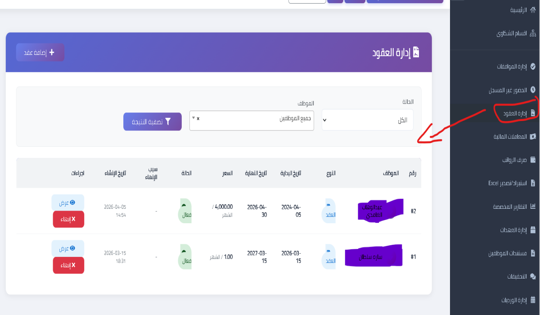Screen dimensions: 540x315
Task: Click the money icon for المعاملات المالية
Action: [533, 136]
